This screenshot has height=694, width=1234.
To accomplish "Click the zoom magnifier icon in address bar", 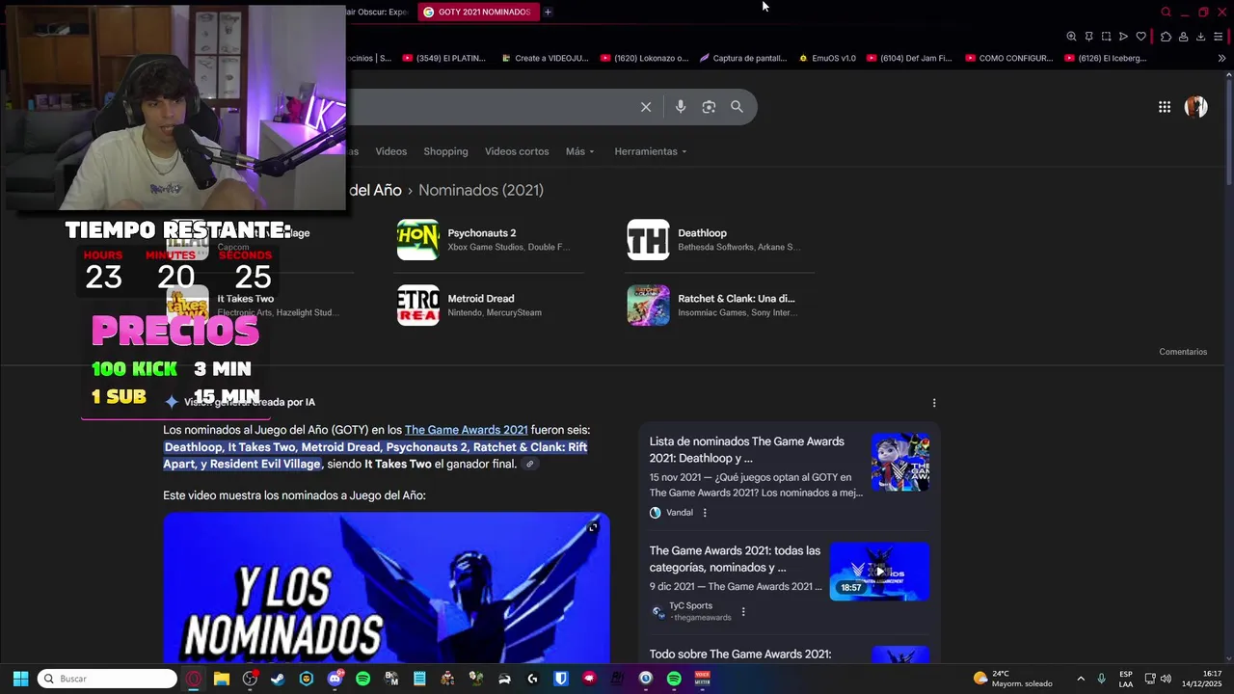I will (1071, 37).
